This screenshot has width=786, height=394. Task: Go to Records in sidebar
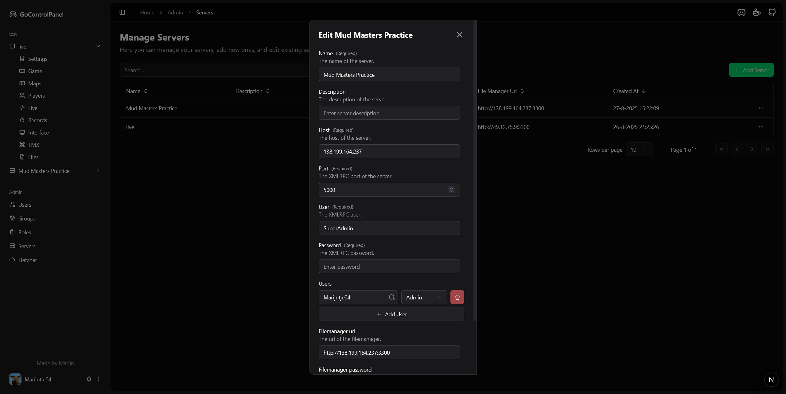point(37,120)
